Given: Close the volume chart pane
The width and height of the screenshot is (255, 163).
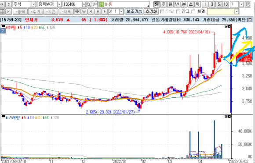Looking at the screenshot, I should point(229,117).
